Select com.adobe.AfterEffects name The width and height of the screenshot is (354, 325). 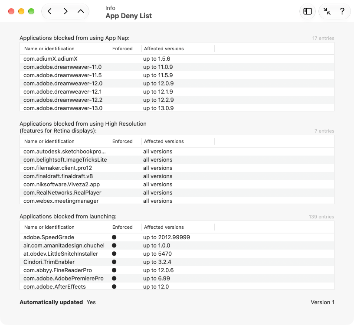click(55, 287)
